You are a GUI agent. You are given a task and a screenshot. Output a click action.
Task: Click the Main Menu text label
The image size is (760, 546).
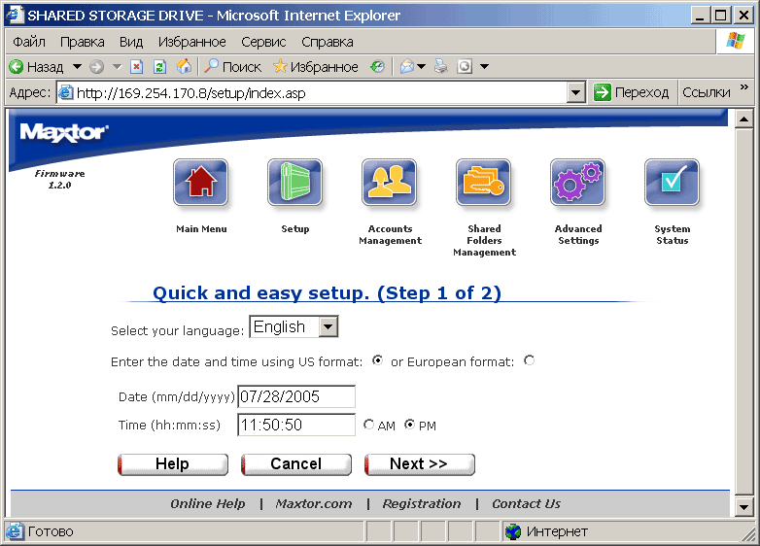[201, 228]
